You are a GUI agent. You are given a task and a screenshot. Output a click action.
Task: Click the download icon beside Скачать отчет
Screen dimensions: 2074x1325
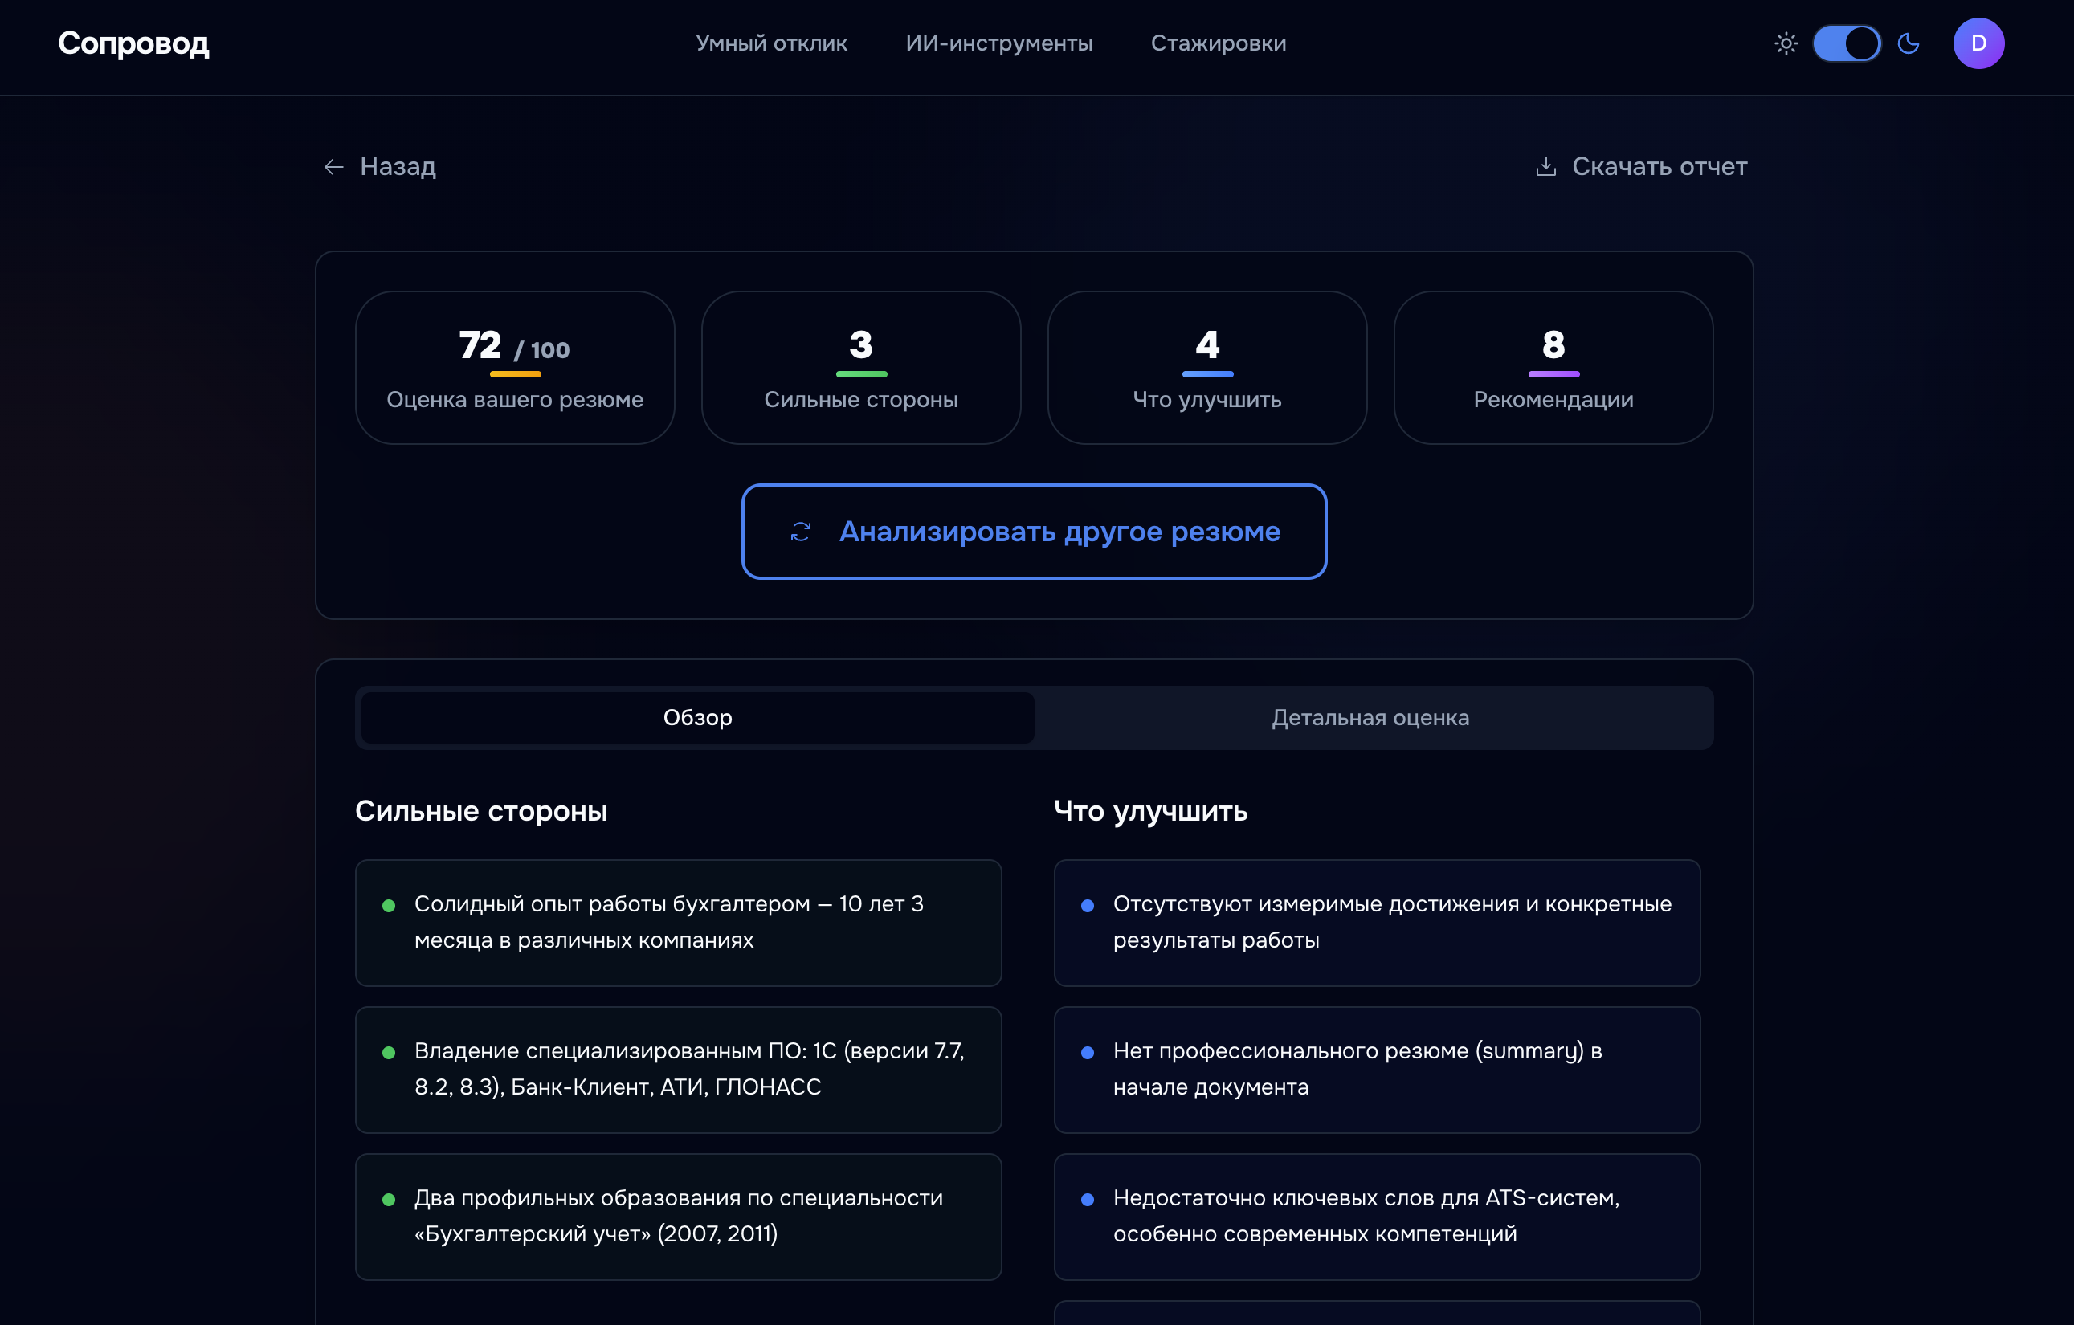[x=1546, y=166]
